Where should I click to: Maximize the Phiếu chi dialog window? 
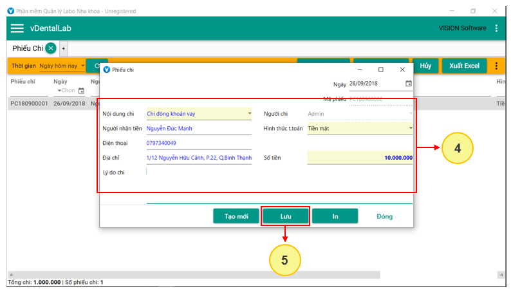pos(380,70)
